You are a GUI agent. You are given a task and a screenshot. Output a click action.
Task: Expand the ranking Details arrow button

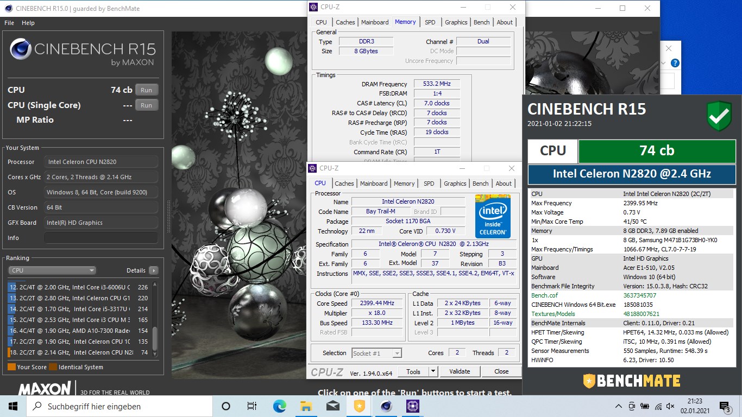pyautogui.click(x=154, y=270)
